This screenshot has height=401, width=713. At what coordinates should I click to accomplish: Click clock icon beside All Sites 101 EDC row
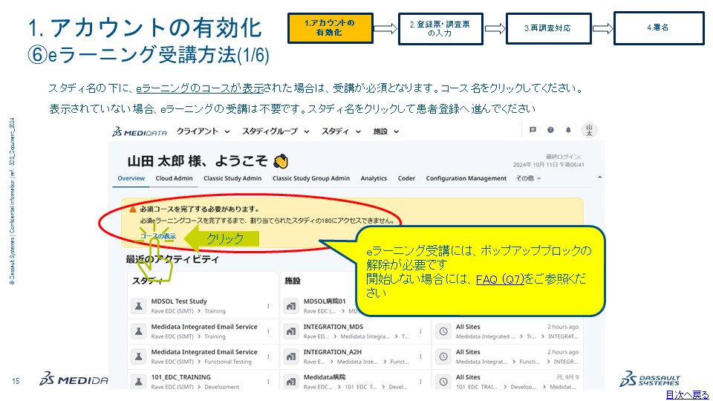click(443, 382)
